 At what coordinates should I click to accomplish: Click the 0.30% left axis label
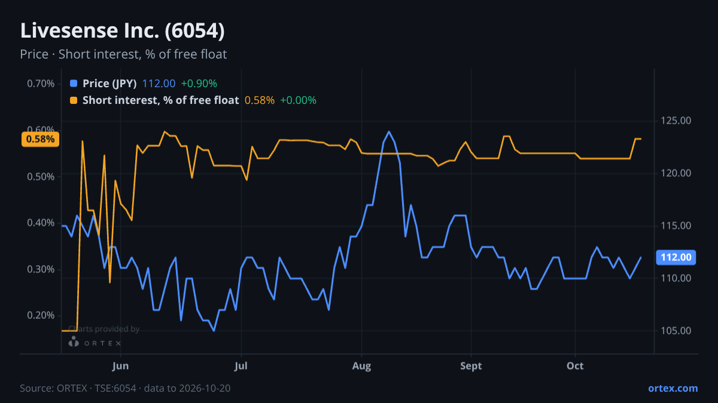pos(41,269)
